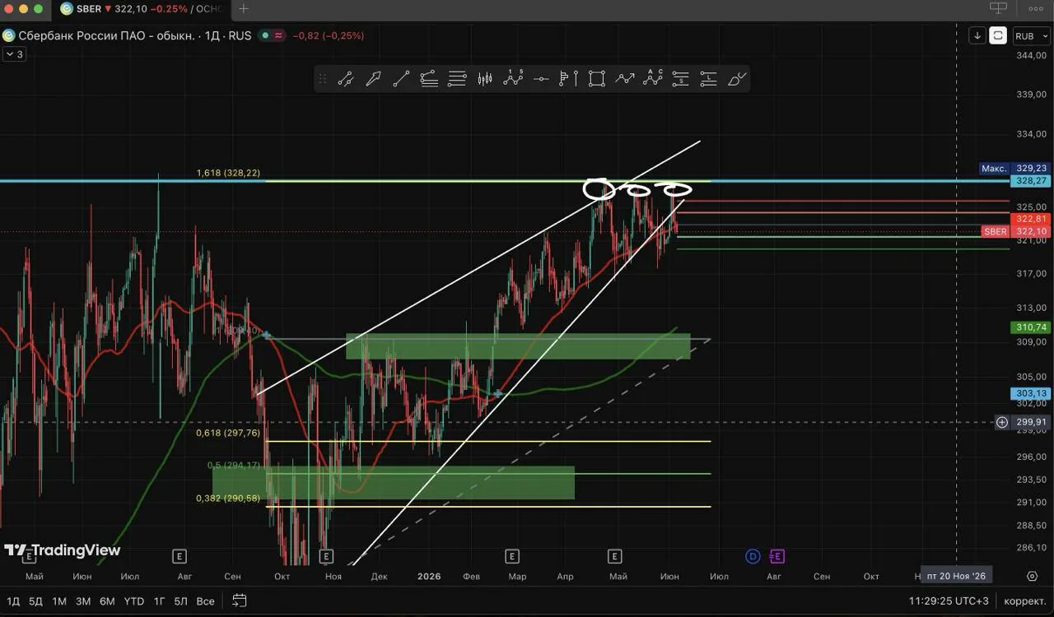Image resolution: width=1054 pixels, height=617 pixels.
Task: Click the TradingView logo
Action: click(x=63, y=550)
